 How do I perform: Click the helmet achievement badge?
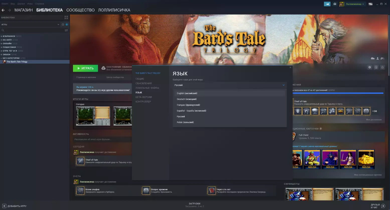point(306,111)
